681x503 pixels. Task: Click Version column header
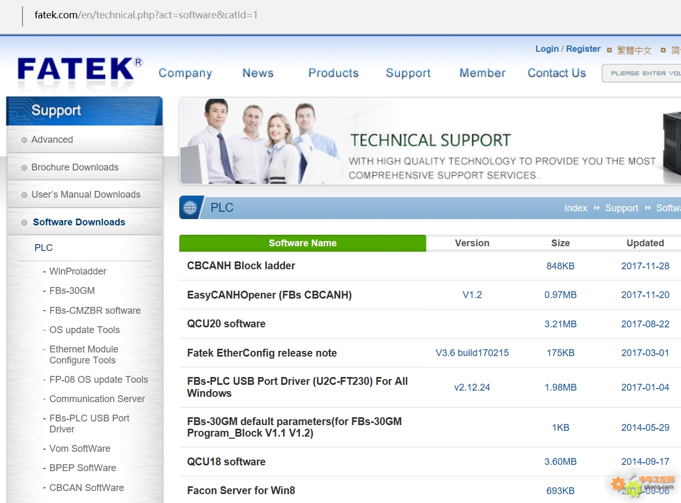472,243
